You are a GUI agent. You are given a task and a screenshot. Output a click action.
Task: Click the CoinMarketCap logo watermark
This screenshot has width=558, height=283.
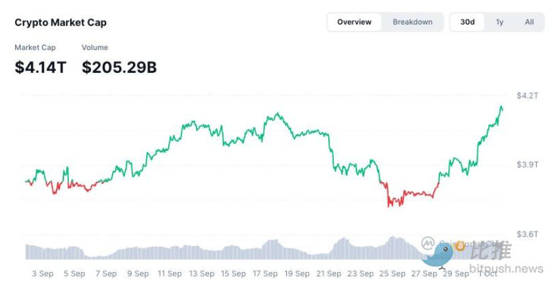click(x=429, y=242)
